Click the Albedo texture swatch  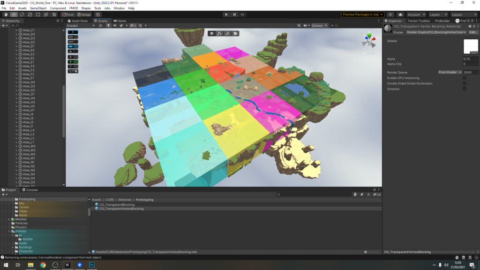pos(470,47)
